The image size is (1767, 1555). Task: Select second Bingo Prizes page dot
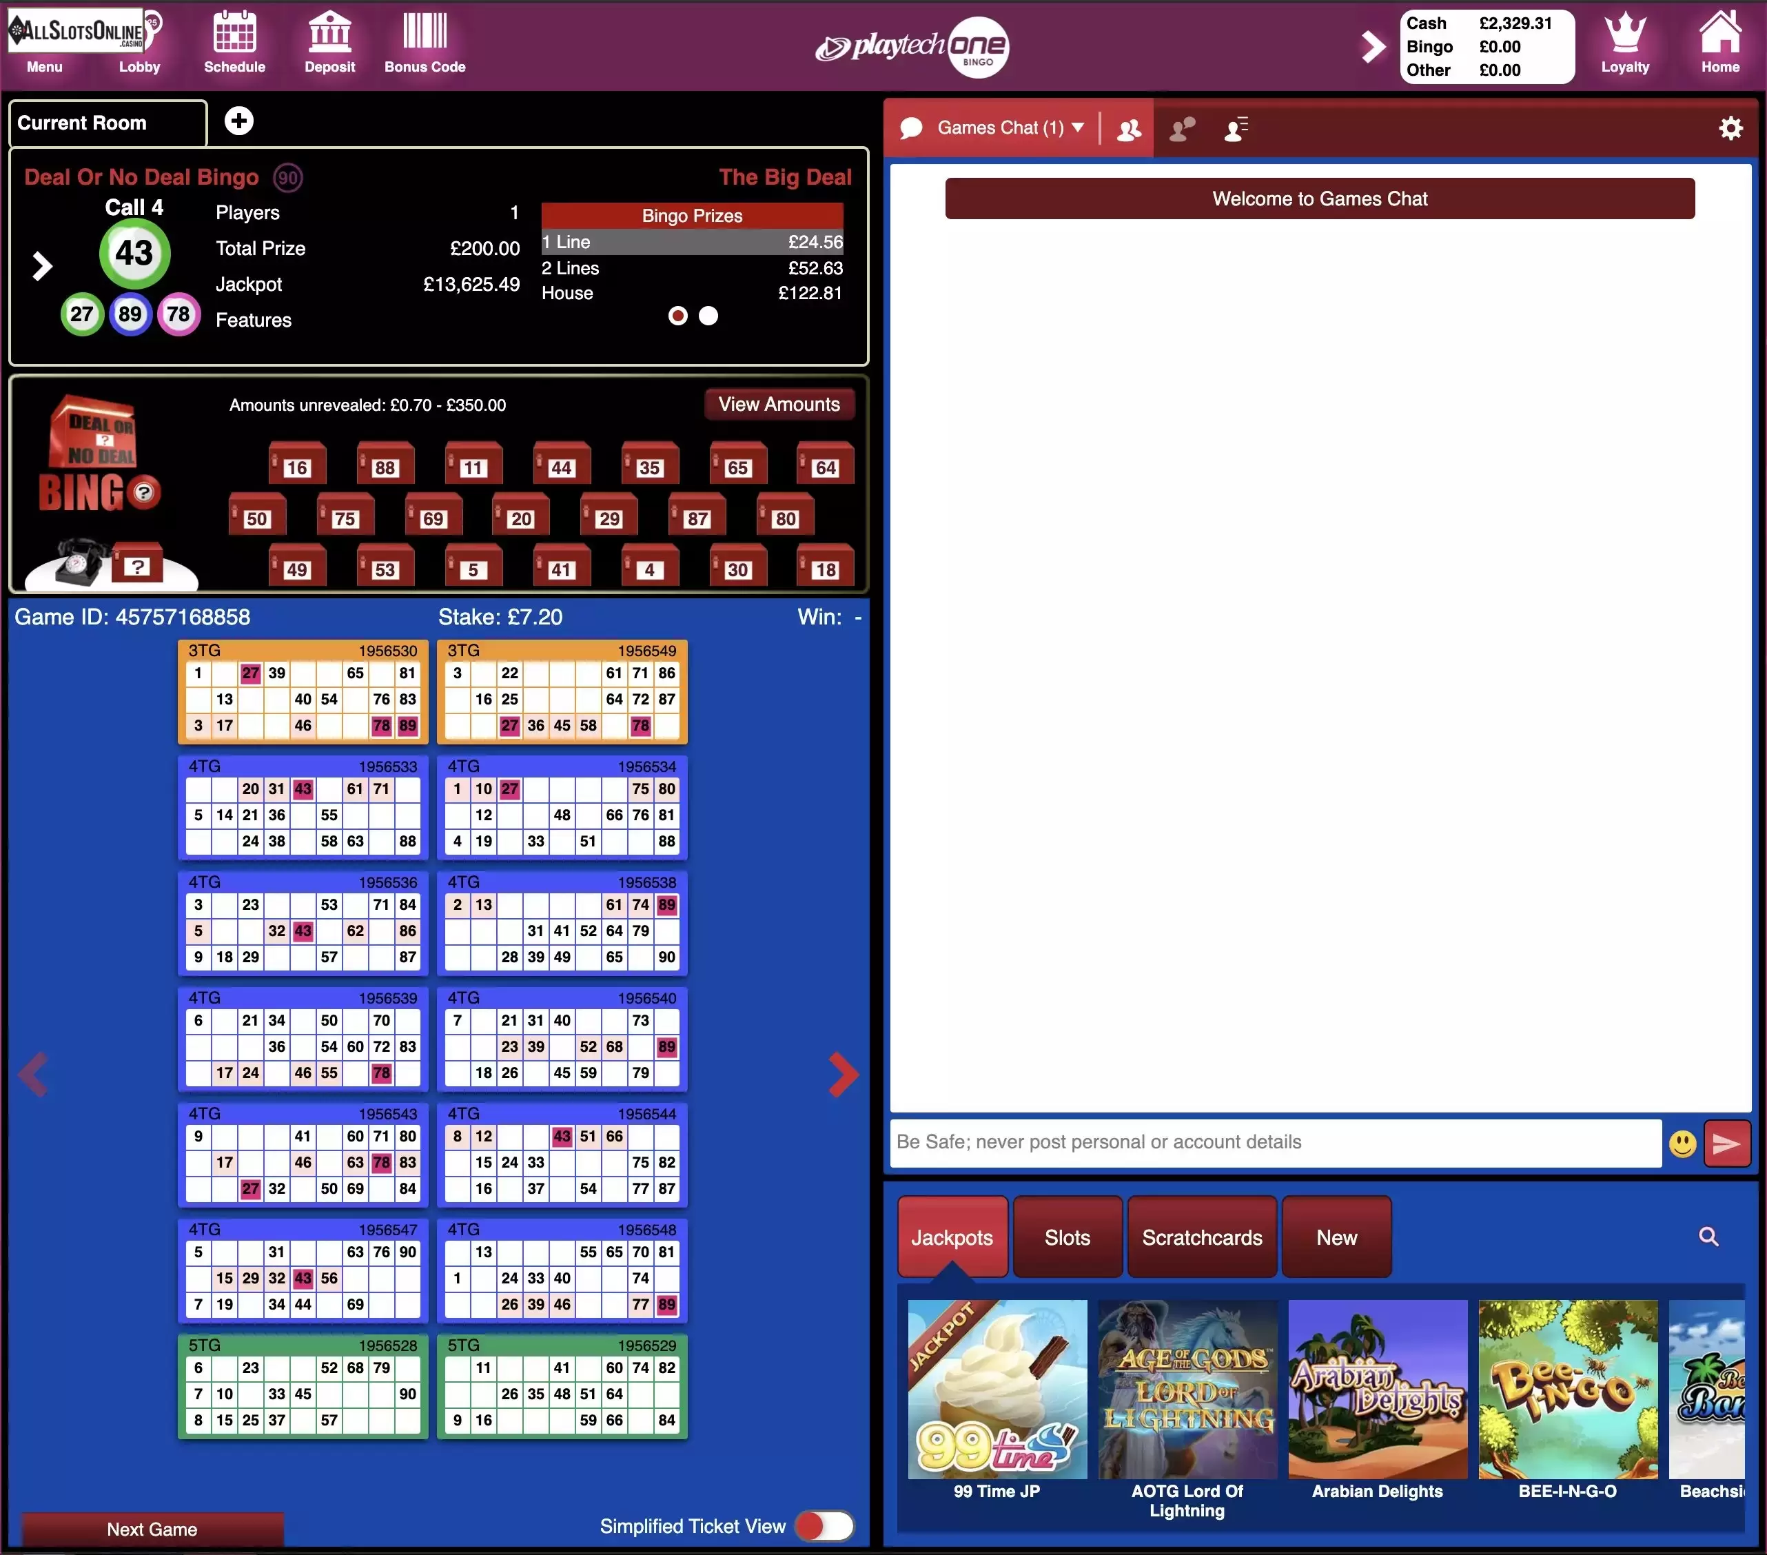point(708,316)
